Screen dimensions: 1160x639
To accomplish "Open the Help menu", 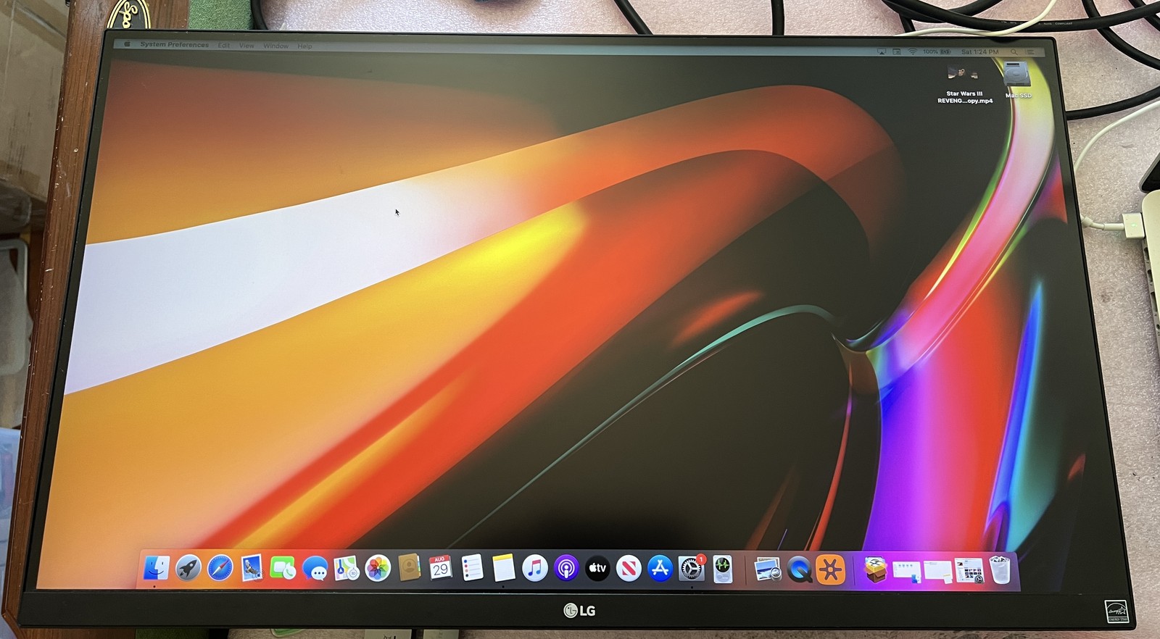I will (x=304, y=46).
